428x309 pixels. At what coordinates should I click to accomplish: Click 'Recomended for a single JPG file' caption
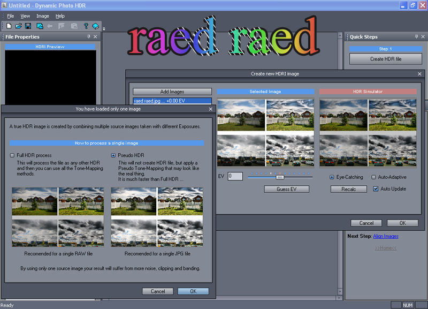click(x=157, y=254)
